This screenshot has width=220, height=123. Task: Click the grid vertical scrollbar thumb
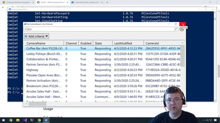tap(182, 56)
